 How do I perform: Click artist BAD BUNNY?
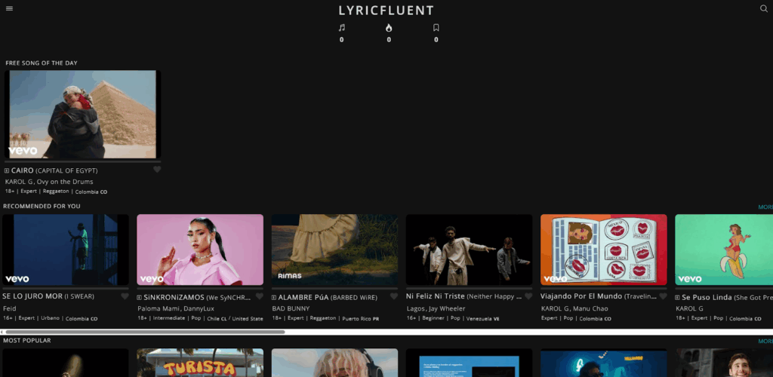(291, 308)
